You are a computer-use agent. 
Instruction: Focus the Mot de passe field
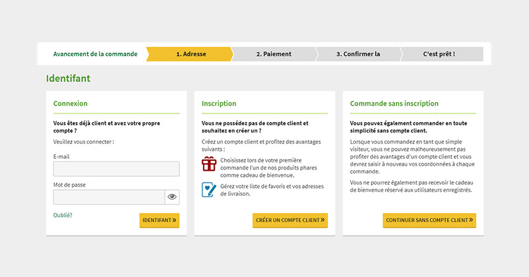coord(109,197)
